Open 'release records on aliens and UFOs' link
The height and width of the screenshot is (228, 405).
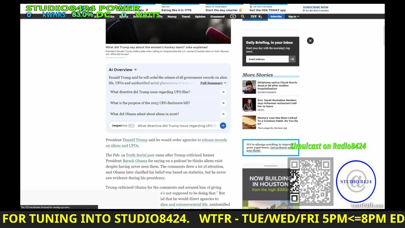166,143
